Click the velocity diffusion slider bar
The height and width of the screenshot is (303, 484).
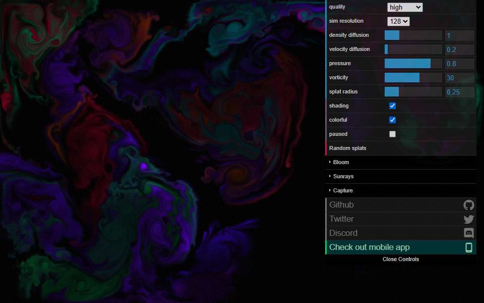coord(413,49)
